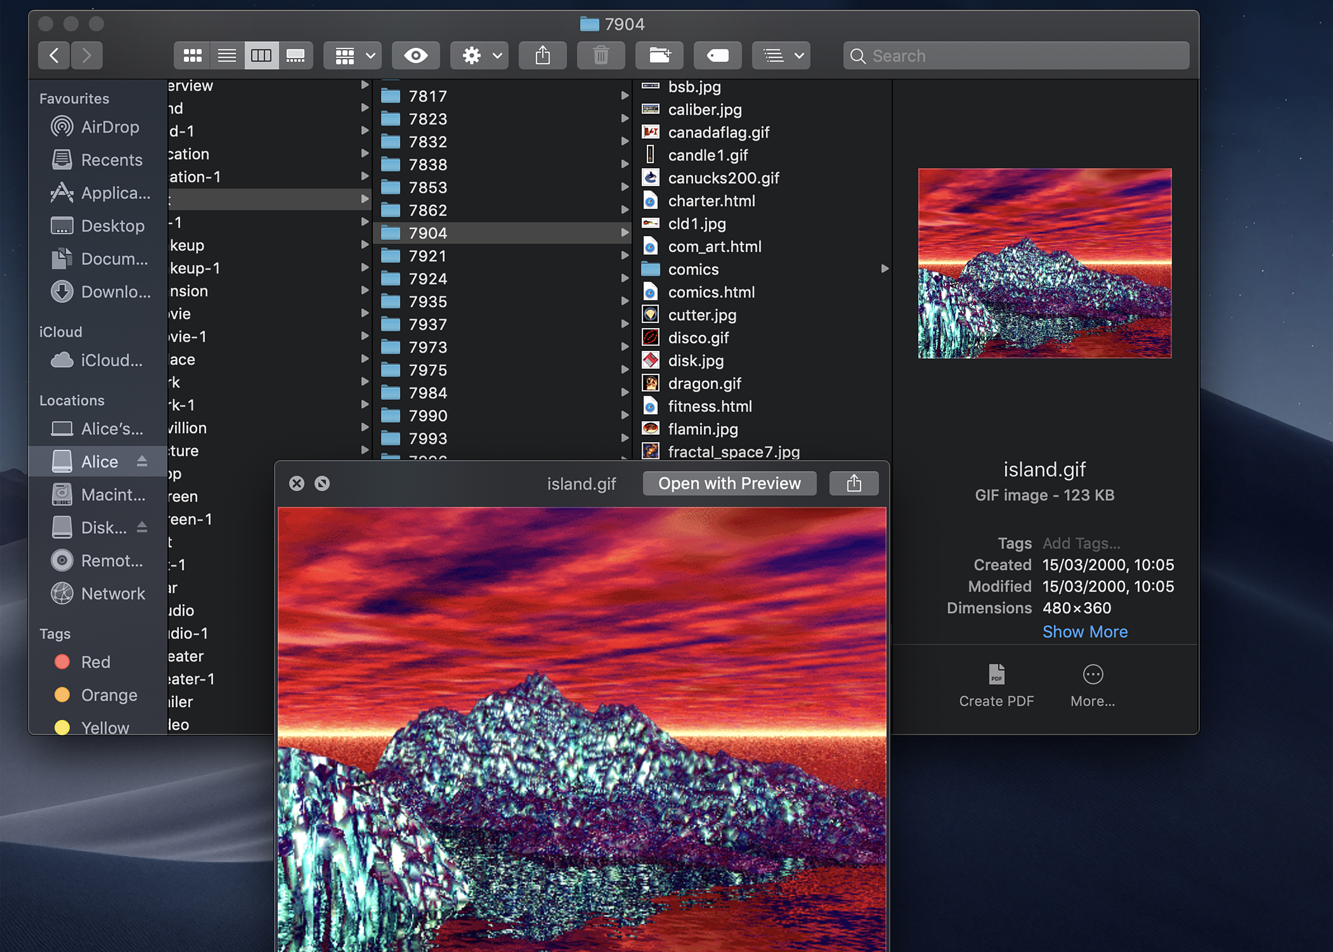Switch to list view mode
The height and width of the screenshot is (952, 1333).
click(x=227, y=56)
